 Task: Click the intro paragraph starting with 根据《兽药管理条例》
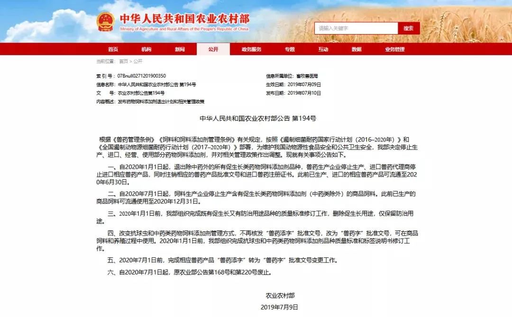pos(257,147)
